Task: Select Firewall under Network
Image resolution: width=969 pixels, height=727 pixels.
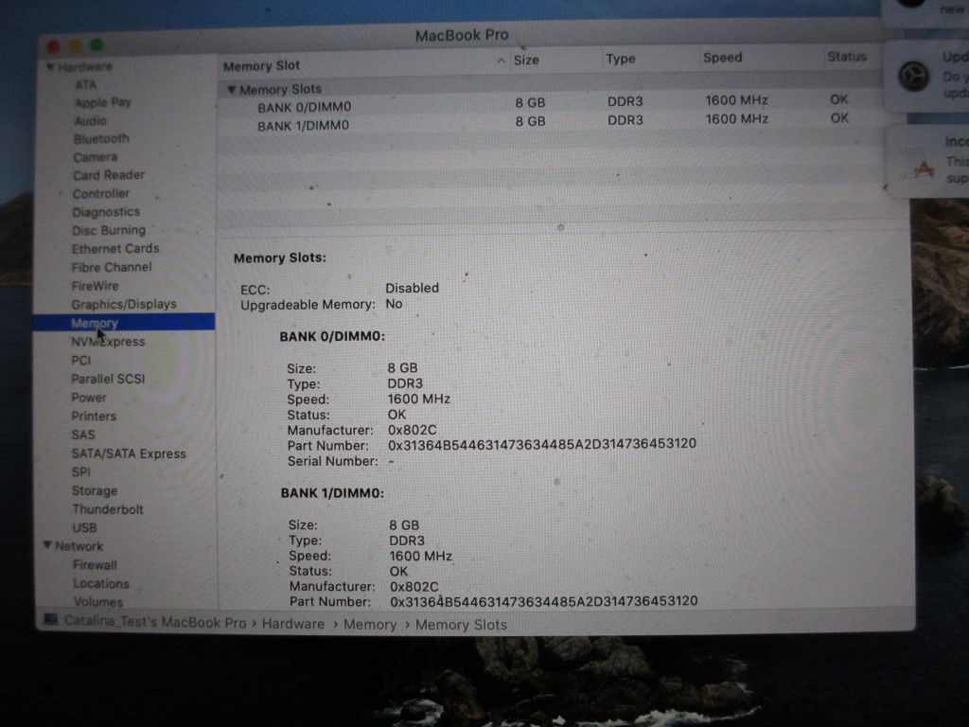Action: click(95, 564)
